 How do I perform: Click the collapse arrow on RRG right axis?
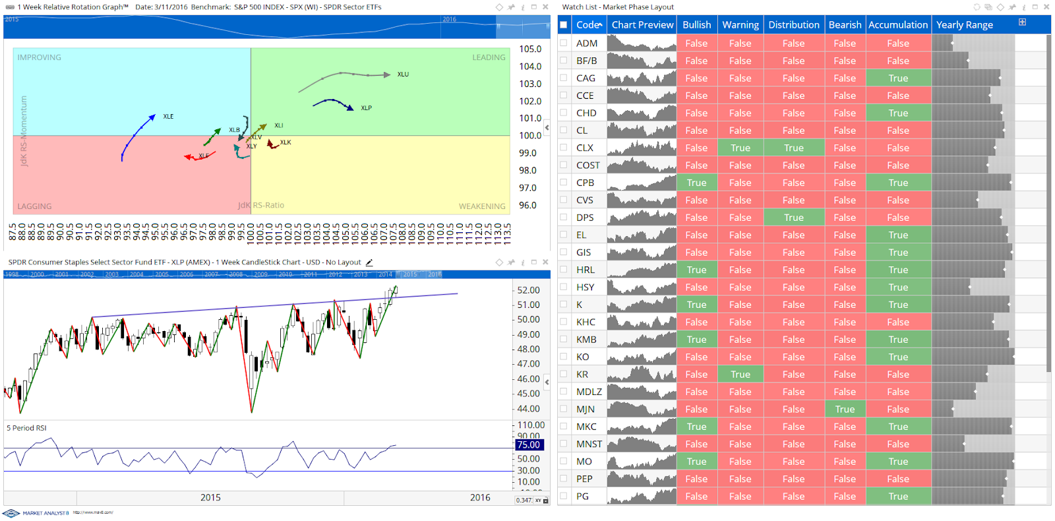pos(547,127)
